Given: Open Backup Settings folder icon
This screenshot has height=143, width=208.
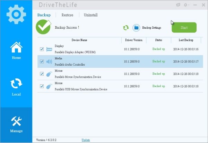Looking at the screenshot, I should click(x=136, y=28).
